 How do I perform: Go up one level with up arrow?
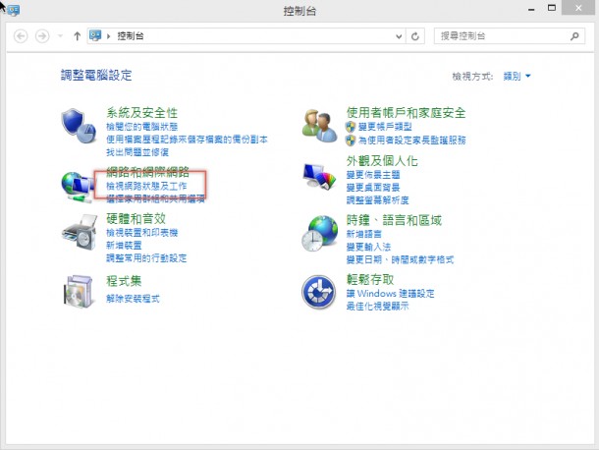[78, 36]
